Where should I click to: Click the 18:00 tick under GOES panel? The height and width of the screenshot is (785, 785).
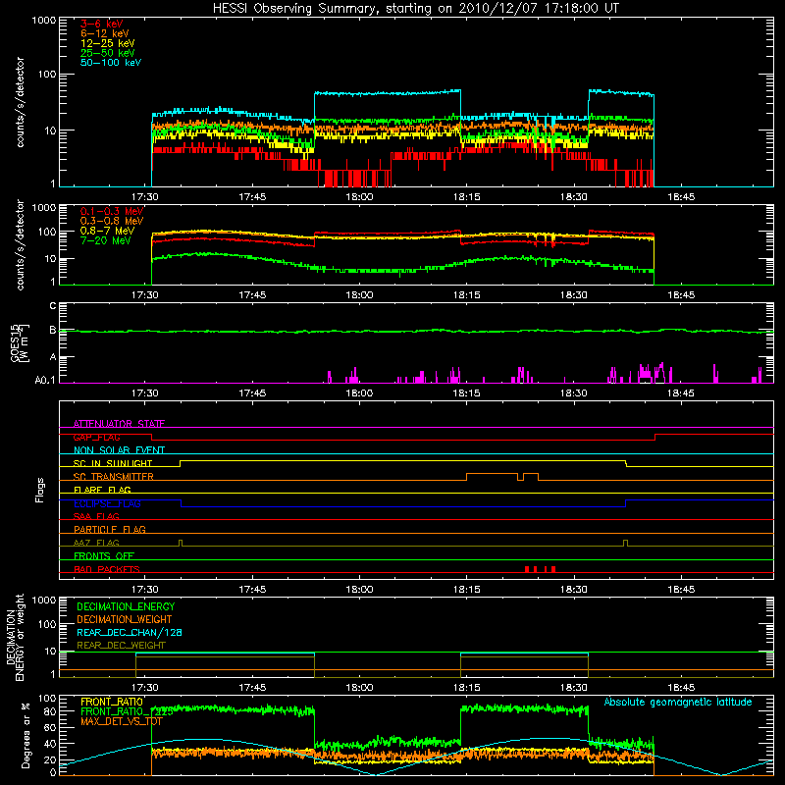[359, 393]
